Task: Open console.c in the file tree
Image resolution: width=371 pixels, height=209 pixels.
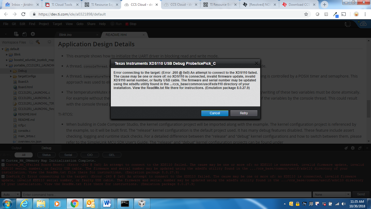Action: (24, 131)
